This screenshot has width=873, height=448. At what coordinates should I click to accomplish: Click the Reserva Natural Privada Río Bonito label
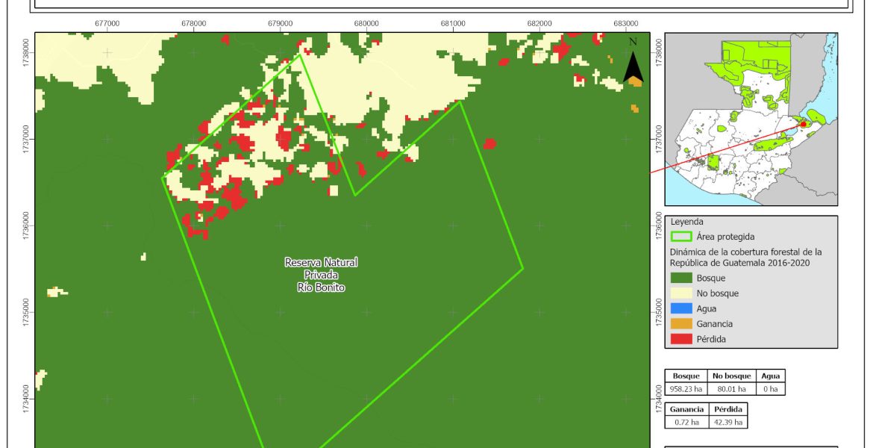[320, 275]
